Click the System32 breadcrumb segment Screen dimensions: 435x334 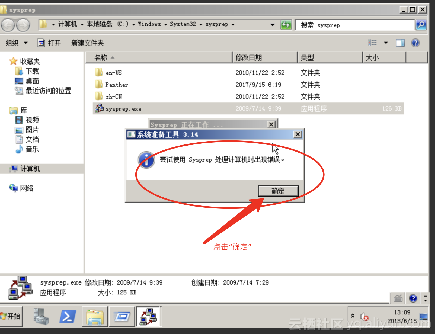pyautogui.click(x=183, y=24)
